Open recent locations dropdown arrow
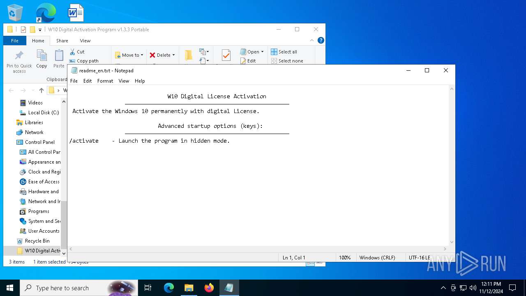526x296 pixels. (32, 90)
